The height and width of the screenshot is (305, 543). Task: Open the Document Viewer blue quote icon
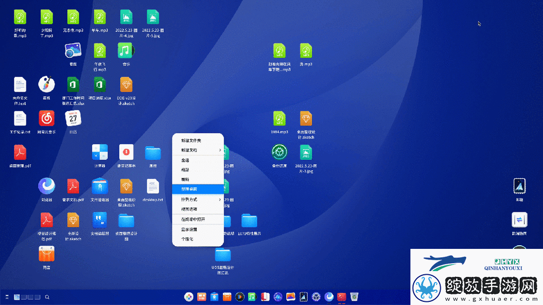(x=100, y=220)
